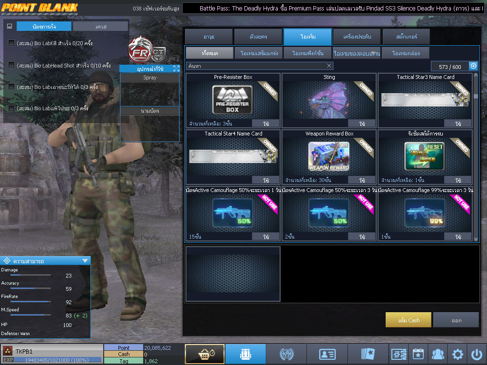The width and height of the screenshot is (487, 365).
Task: Use the Sting item with ใช้
Action: (x=362, y=124)
